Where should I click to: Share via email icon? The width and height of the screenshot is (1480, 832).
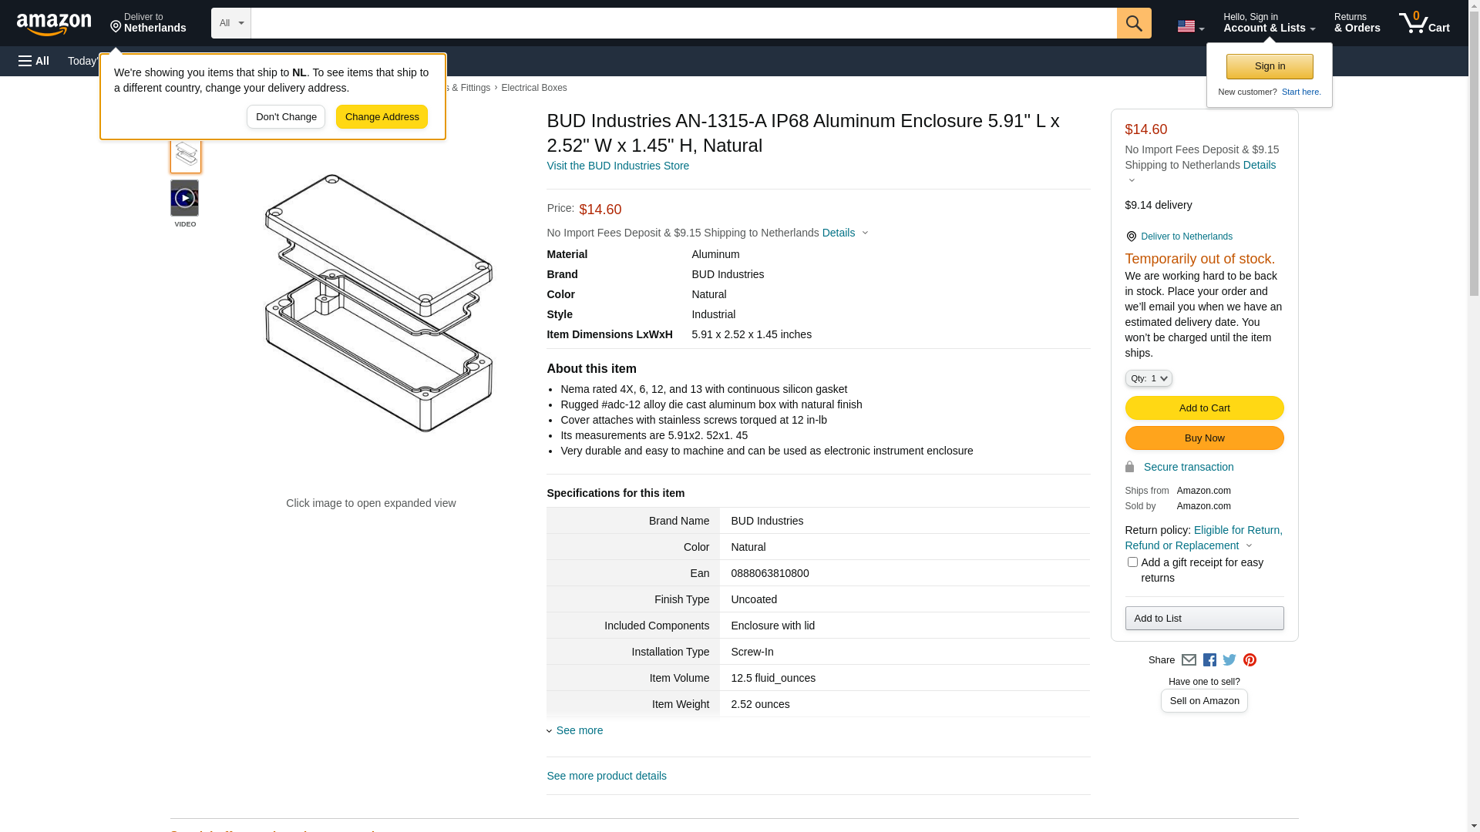coord(1189,660)
